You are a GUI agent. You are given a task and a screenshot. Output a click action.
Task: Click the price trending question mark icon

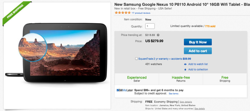(158, 35)
